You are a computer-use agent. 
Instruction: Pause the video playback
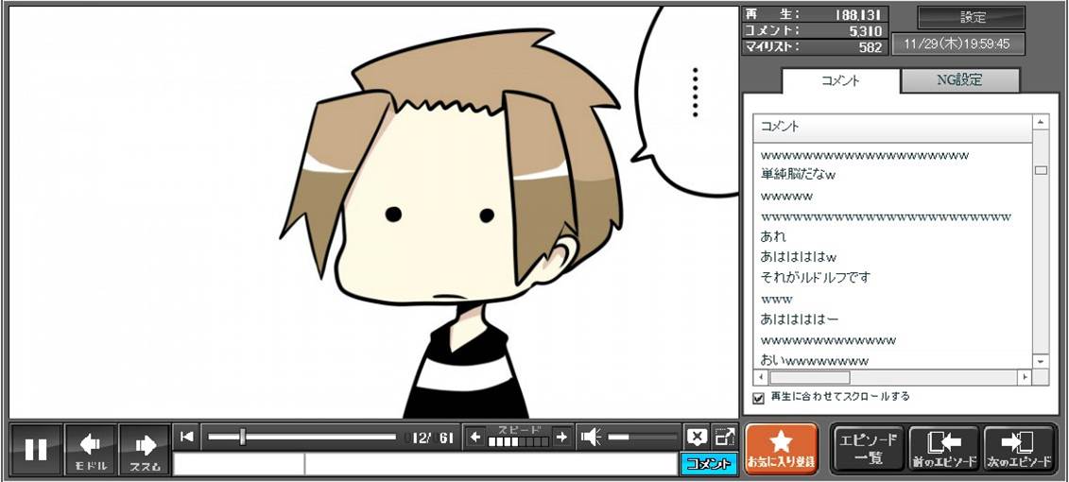(36, 449)
